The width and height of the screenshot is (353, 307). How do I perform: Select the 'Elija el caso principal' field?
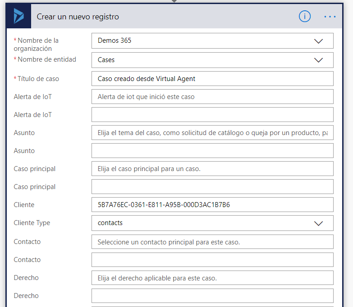click(x=212, y=169)
